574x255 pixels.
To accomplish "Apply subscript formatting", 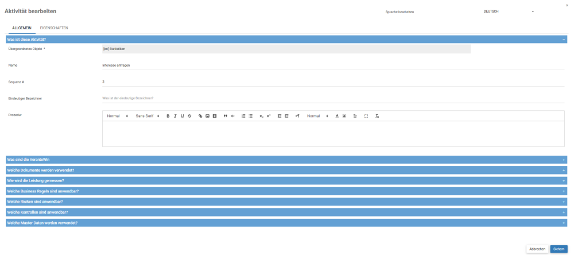I will tap(261, 116).
